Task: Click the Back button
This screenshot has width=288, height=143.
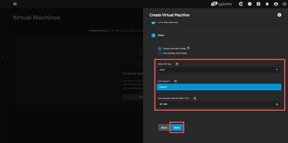Action: click(164, 128)
